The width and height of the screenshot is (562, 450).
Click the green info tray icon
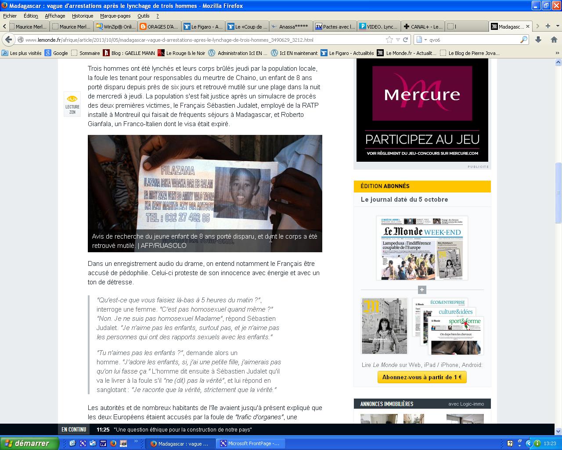tap(537, 443)
